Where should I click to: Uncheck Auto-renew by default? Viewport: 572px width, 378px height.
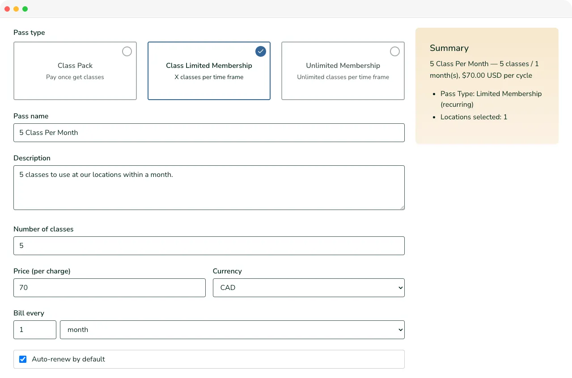tap(23, 359)
